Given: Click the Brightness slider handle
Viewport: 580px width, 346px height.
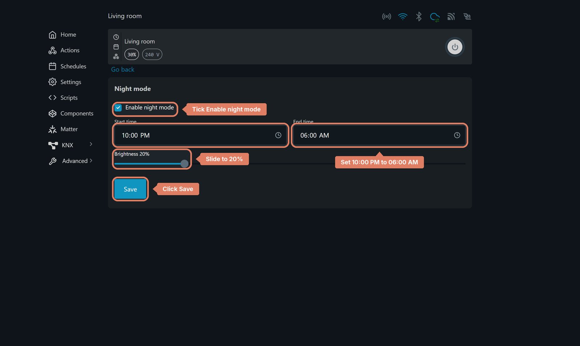Looking at the screenshot, I should (x=185, y=164).
